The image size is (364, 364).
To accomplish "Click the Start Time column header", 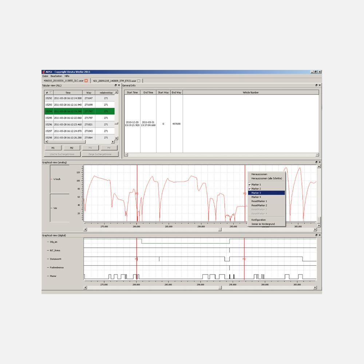I will pyautogui.click(x=132, y=92).
